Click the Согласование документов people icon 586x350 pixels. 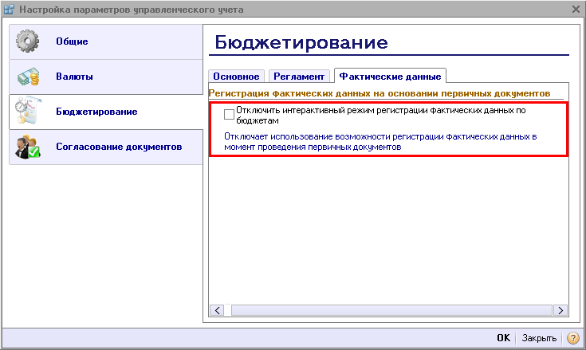pos(28,147)
